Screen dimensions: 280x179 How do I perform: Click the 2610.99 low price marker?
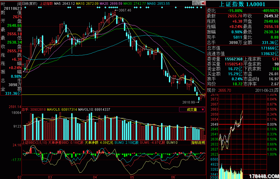(x=188, y=102)
